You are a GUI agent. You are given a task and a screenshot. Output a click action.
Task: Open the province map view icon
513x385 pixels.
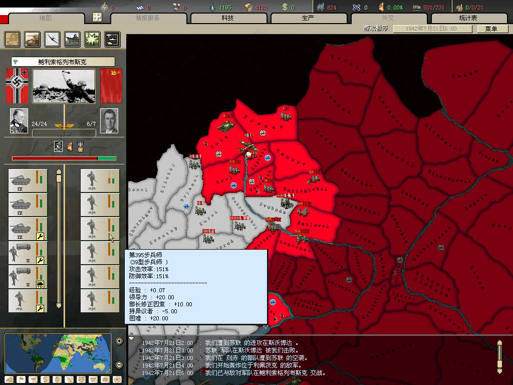tap(12, 39)
